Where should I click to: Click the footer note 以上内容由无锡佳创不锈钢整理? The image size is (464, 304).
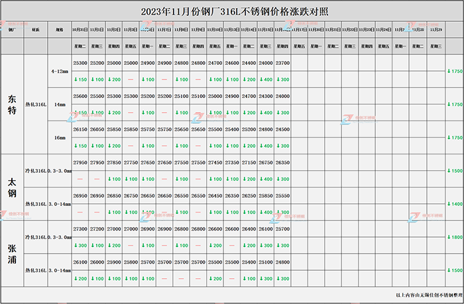click(429, 295)
